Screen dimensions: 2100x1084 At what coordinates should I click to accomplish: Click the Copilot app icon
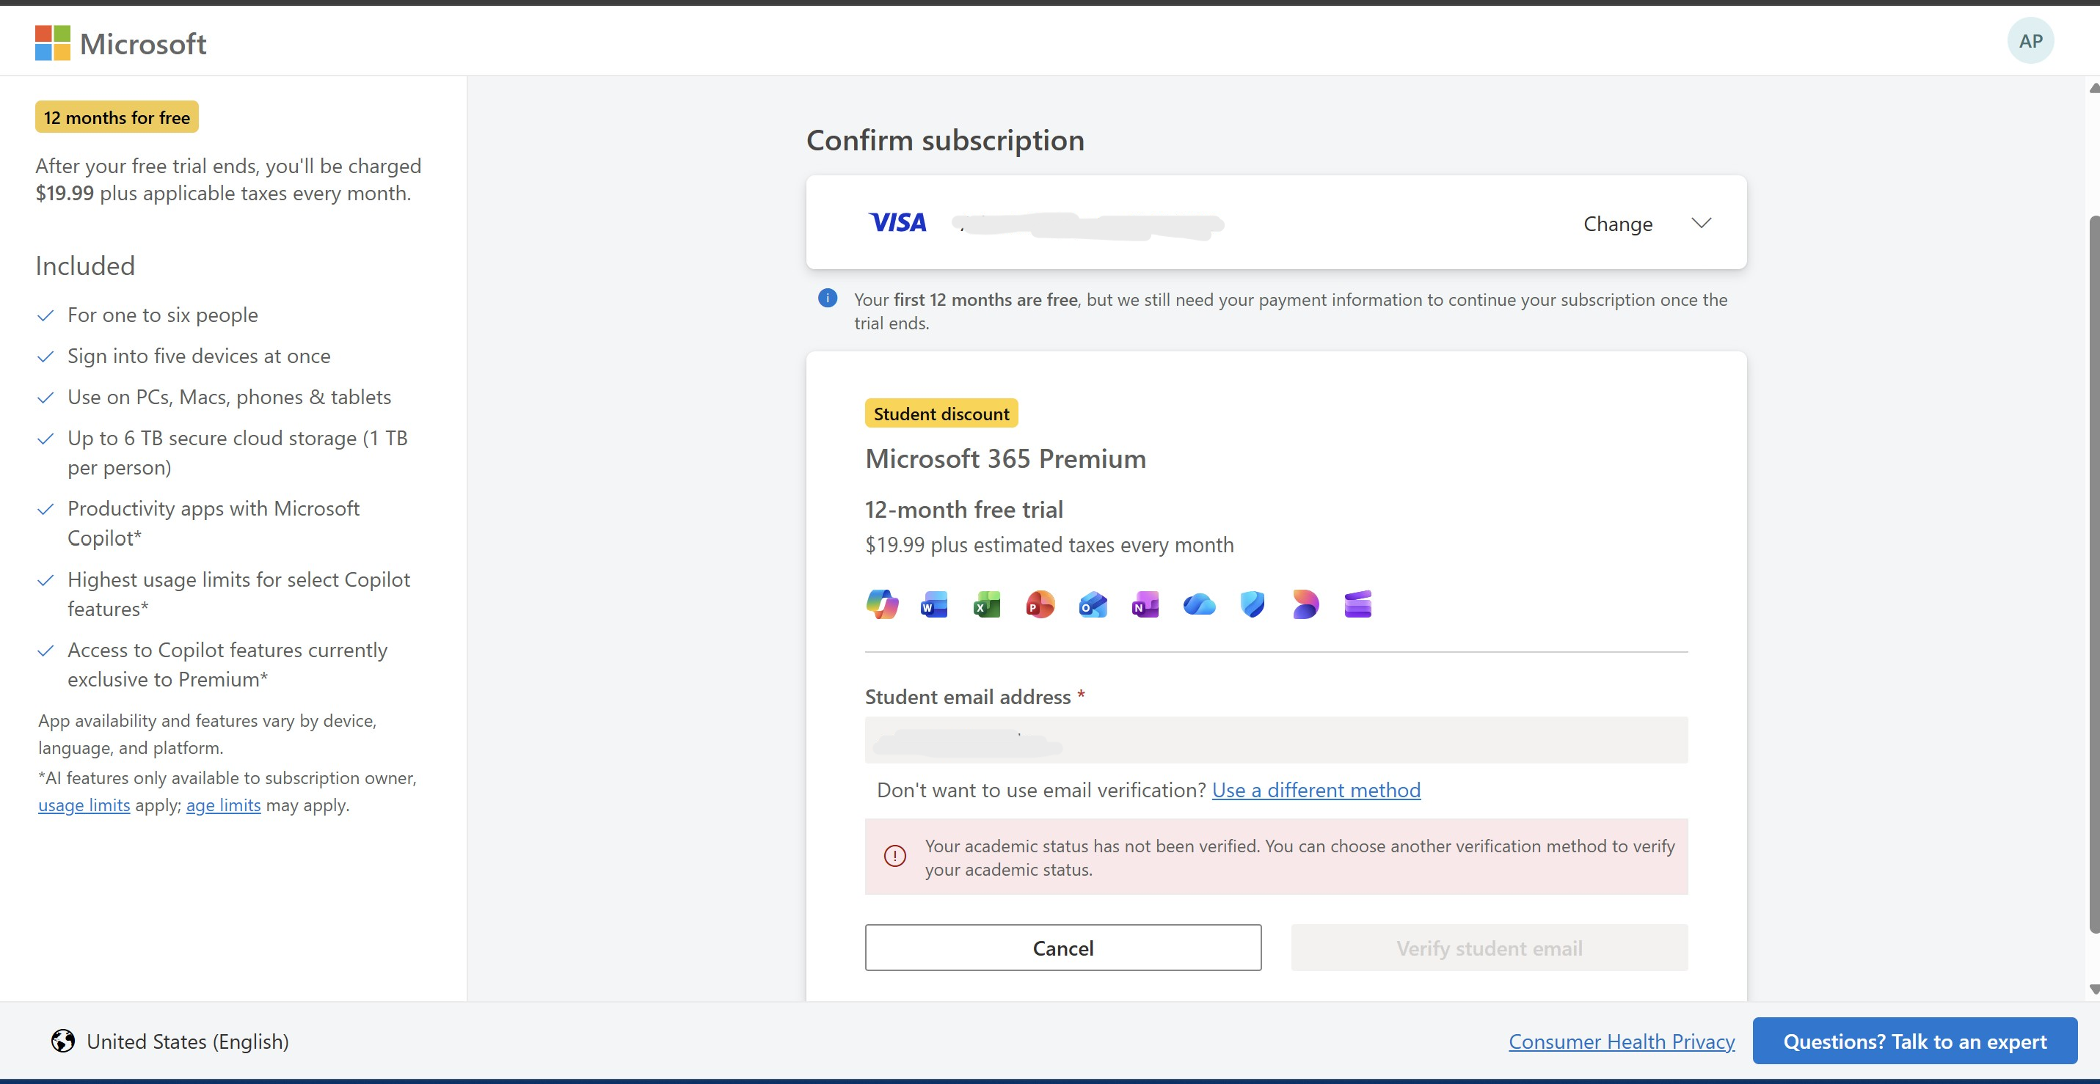click(882, 605)
